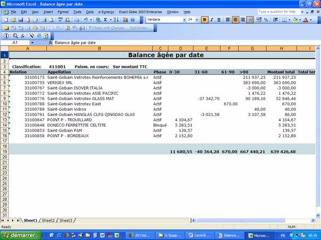Toggle Bold formatting button
Viewport: 321px width, 240px height.
coord(205,20)
